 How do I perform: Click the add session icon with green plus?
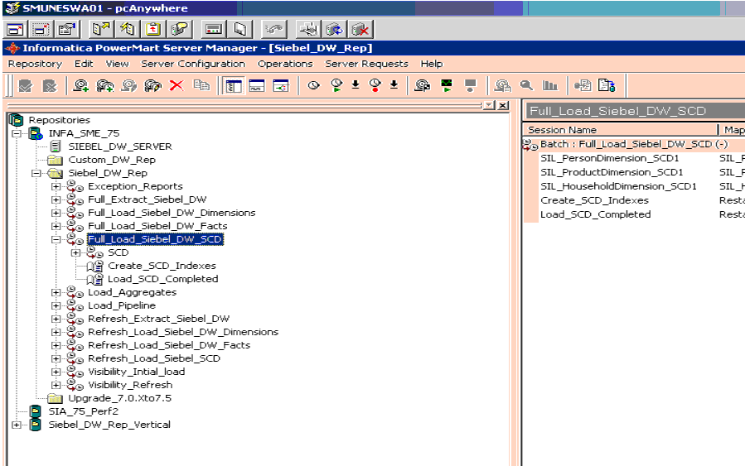tap(80, 85)
